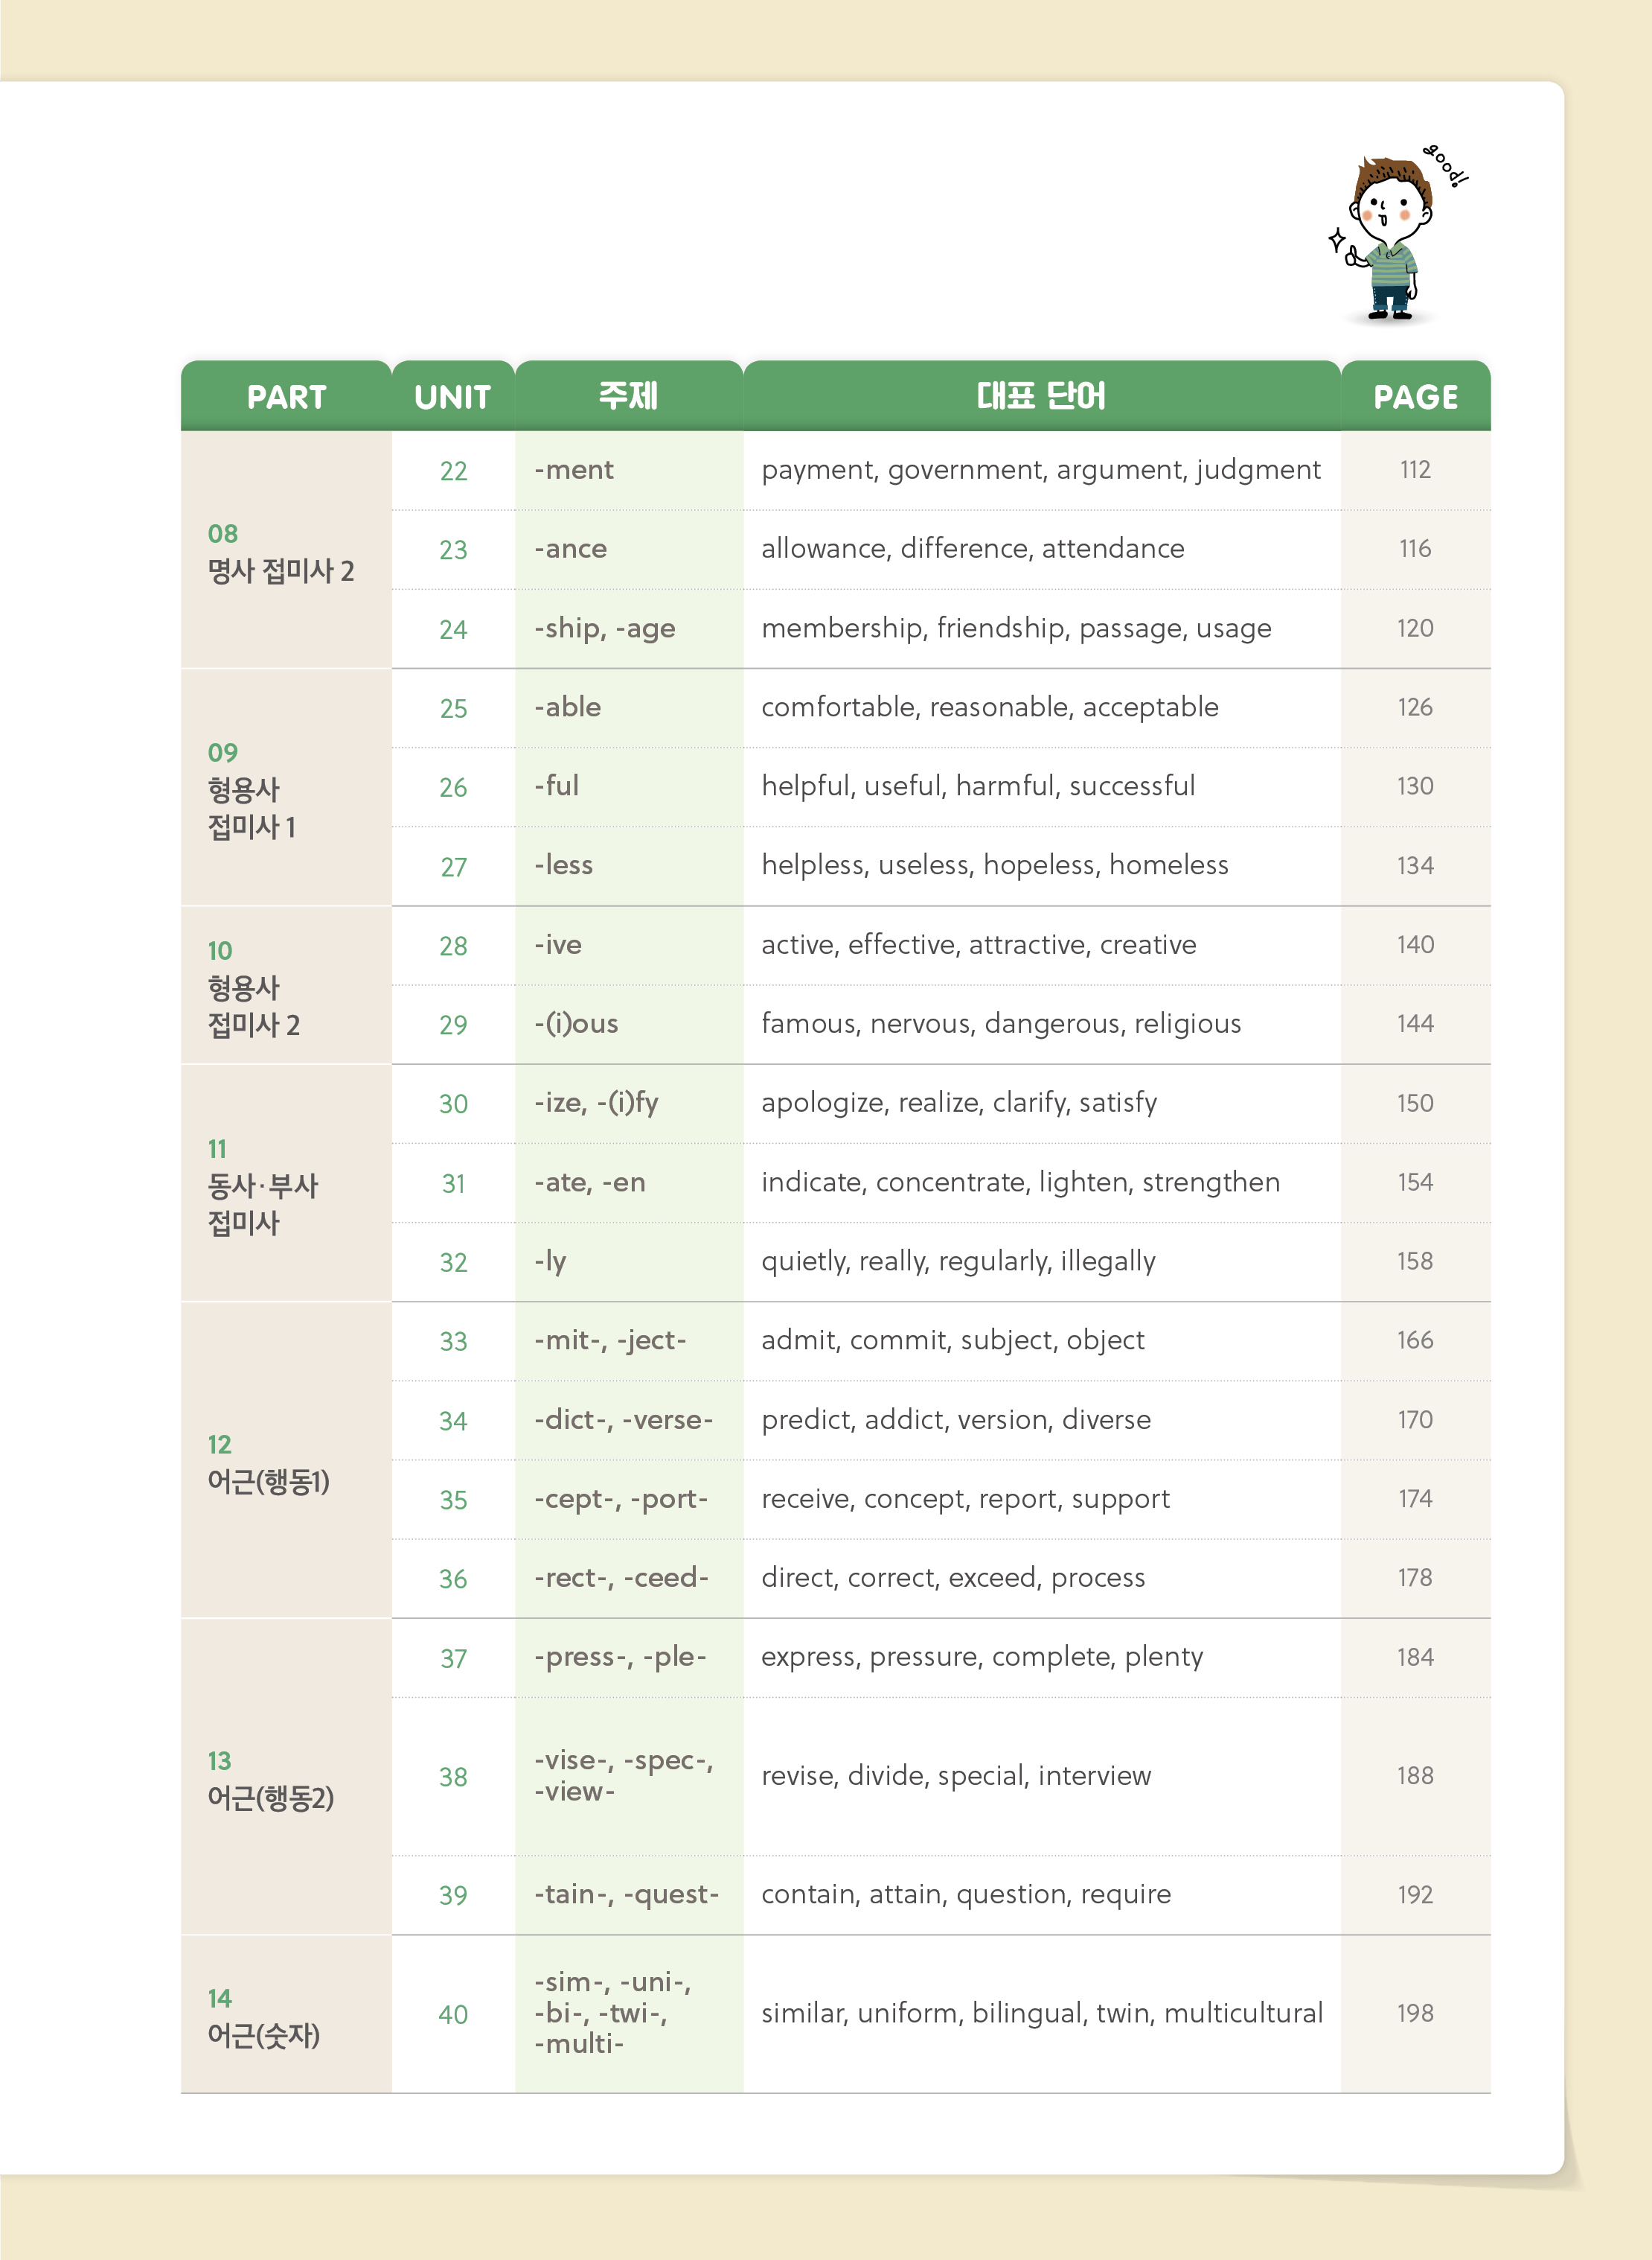Select unit number 22
1652x2260 pixels.
[453, 471]
